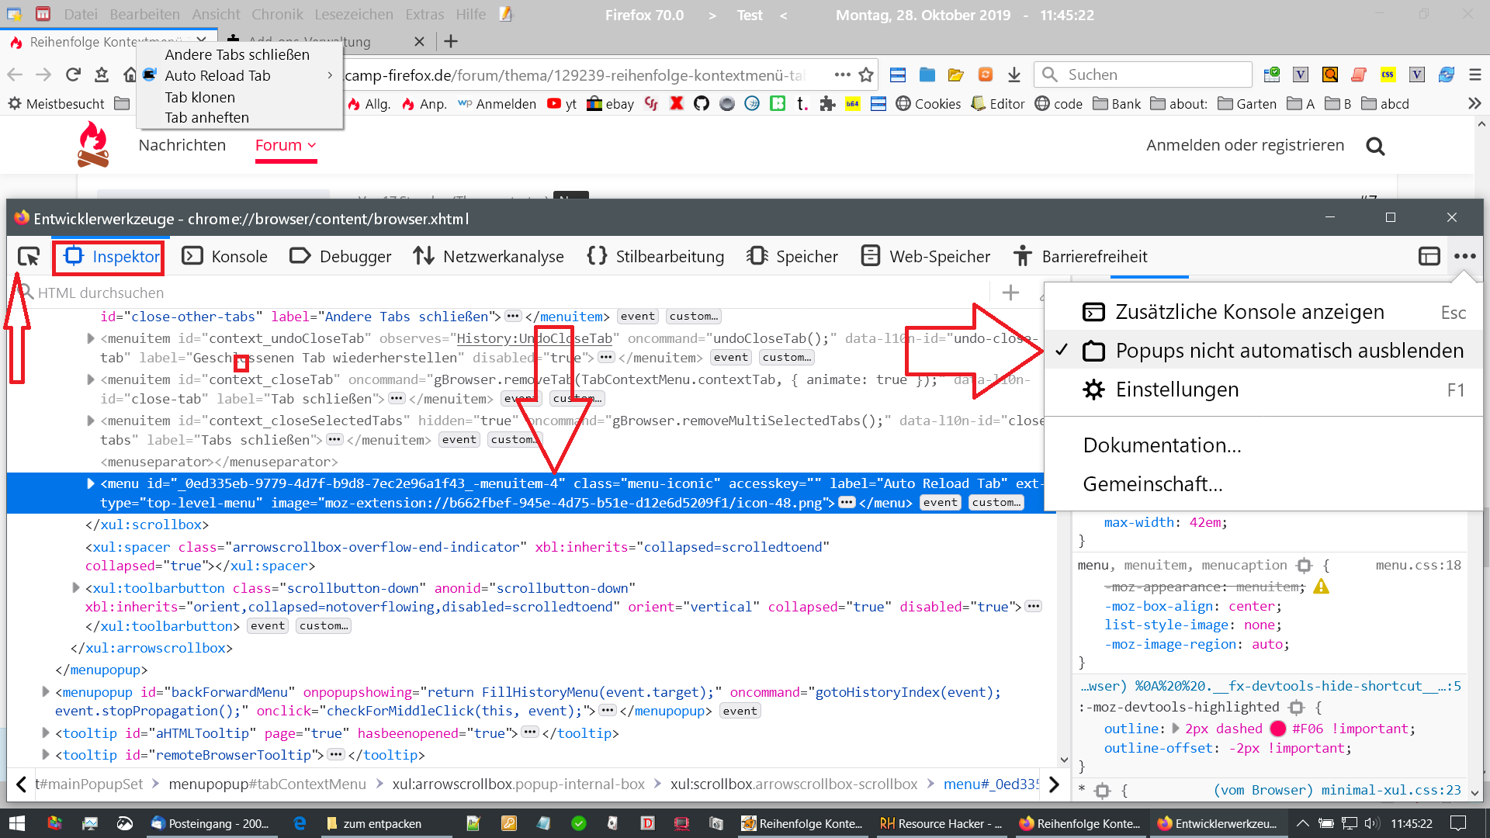Expand the aHTMLTooltip tooltip node

(x=46, y=732)
